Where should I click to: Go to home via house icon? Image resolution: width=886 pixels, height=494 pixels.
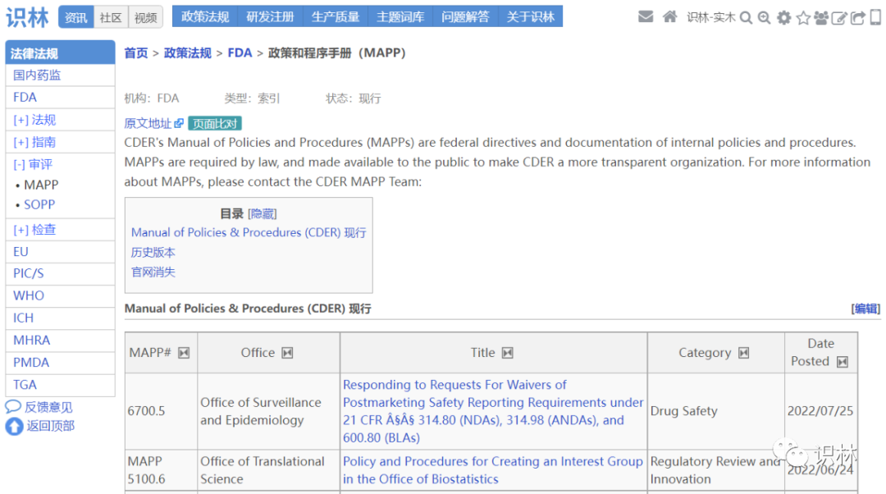coord(670,17)
